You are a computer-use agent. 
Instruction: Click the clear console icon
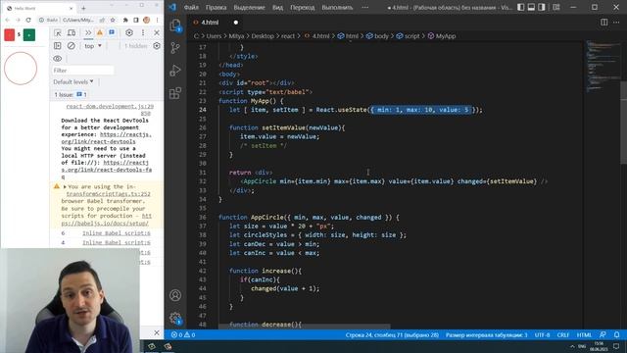72,46
